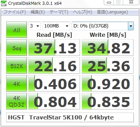The height and width of the screenshot is (127, 140).
Task: Select the 512K write value 25.36
Action: (x=108, y=65)
